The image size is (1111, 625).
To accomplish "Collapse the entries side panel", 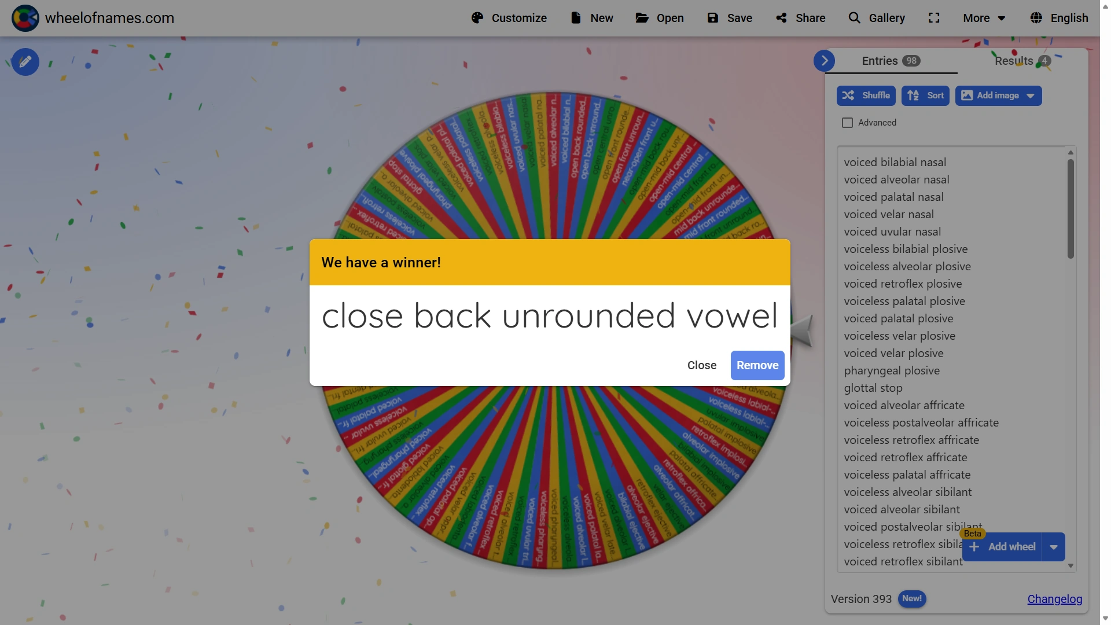I will pyautogui.click(x=824, y=60).
